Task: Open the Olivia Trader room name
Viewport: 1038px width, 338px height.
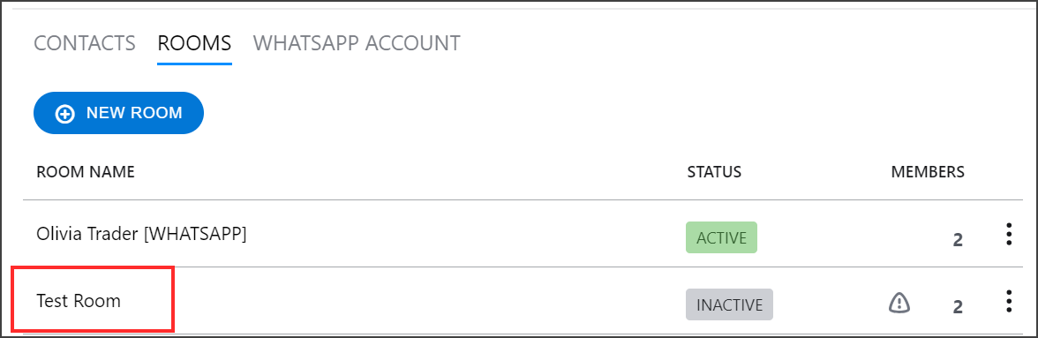Action: point(141,234)
